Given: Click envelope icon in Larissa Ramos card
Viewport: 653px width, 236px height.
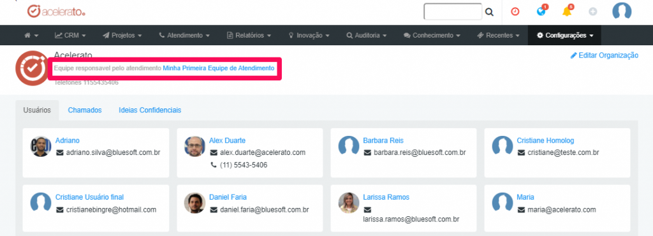Looking at the screenshot, I should coord(367,210).
